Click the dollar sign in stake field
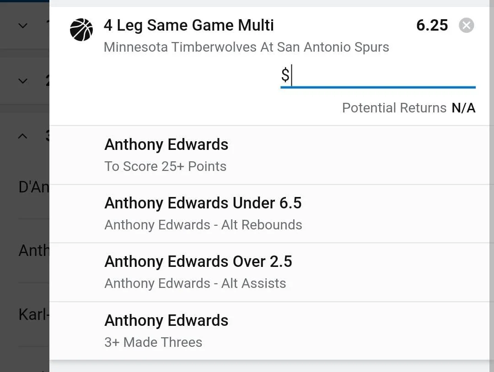Screen dimensions: 494x372 (285, 75)
